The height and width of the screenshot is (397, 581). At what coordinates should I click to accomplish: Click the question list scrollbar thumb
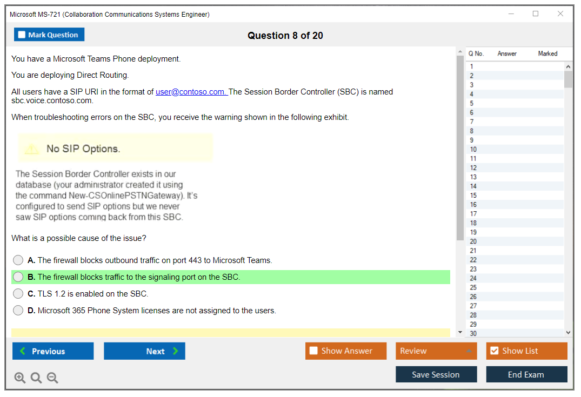click(568, 79)
